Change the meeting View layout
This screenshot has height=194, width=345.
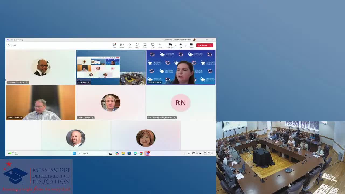coord(145,45)
